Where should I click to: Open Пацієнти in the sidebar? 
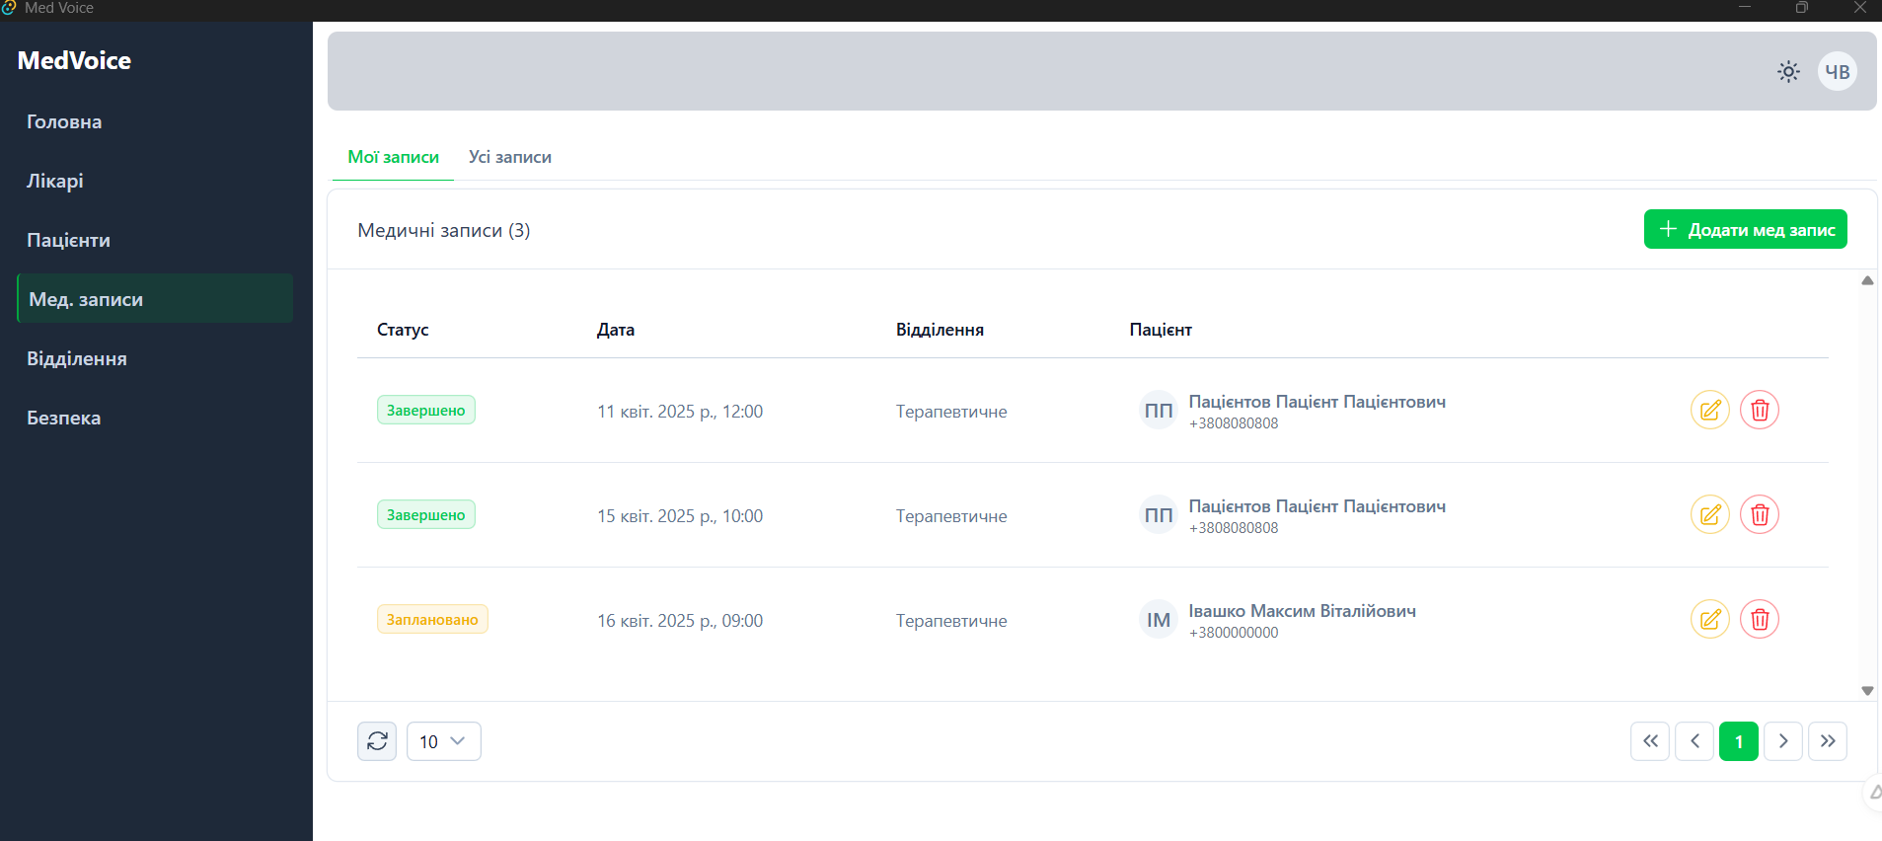tap(155, 240)
